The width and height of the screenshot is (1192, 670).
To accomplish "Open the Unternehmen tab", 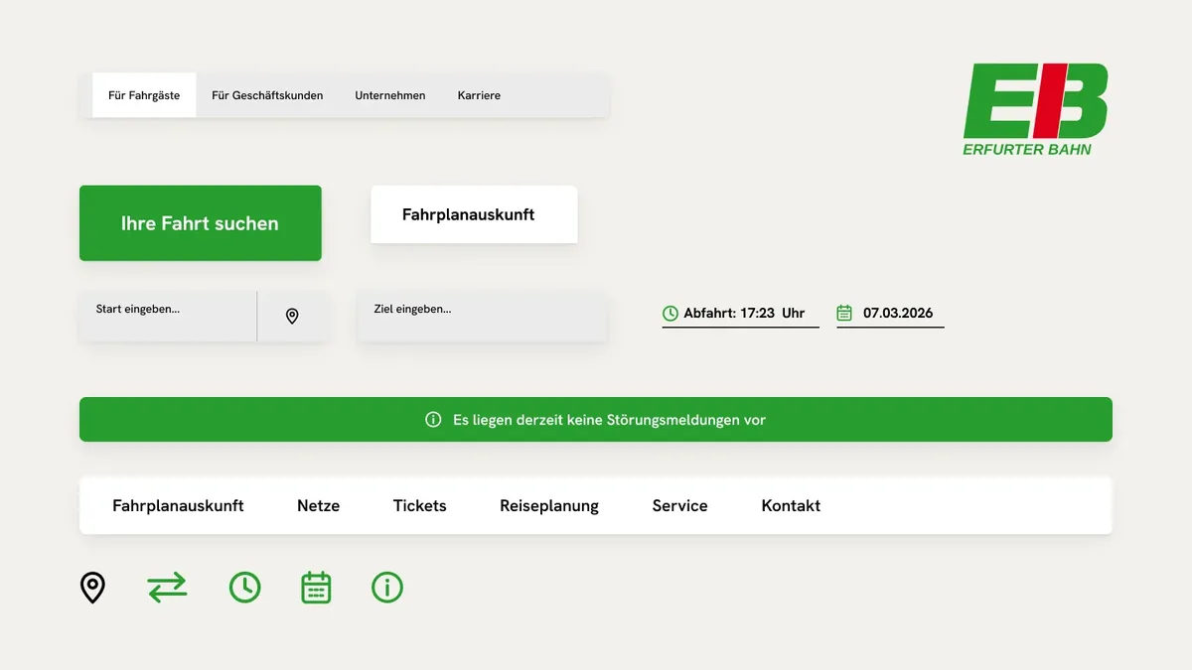I will point(390,95).
